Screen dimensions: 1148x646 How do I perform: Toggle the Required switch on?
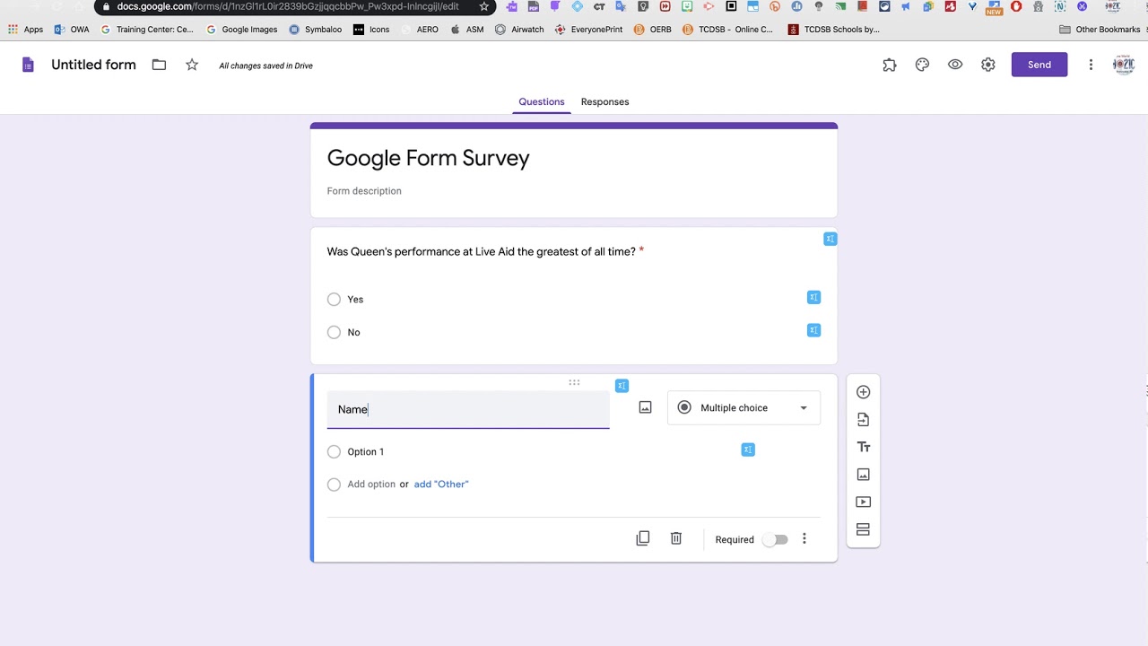[776, 539]
